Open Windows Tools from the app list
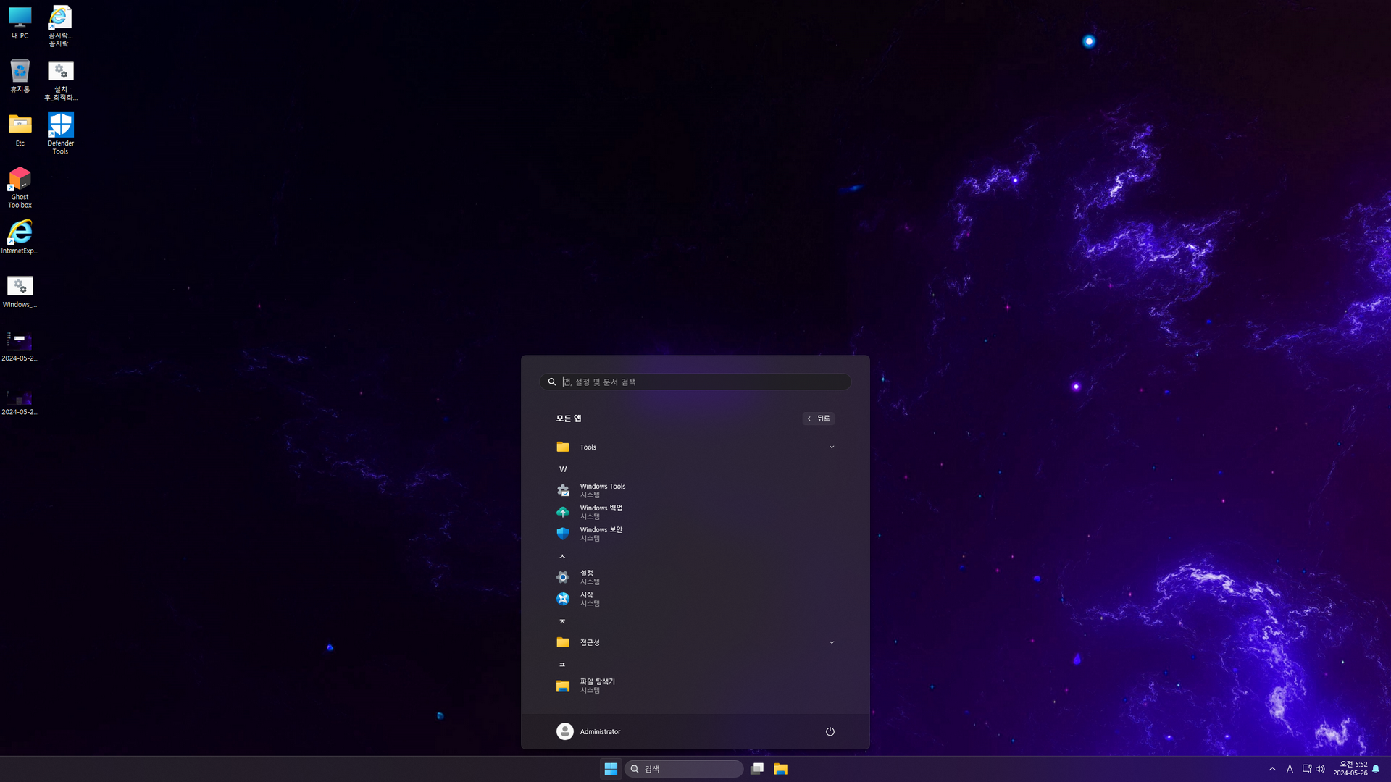The height and width of the screenshot is (782, 1391). click(601, 490)
